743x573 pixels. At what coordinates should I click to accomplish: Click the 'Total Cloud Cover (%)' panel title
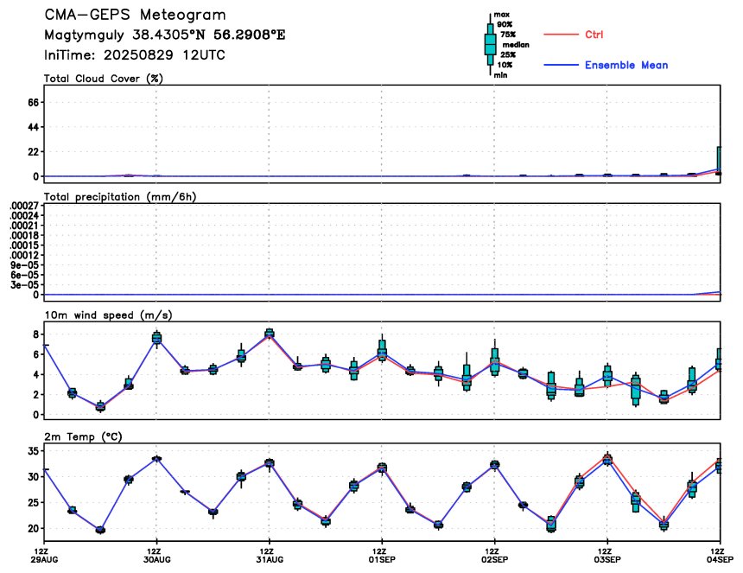pos(104,79)
